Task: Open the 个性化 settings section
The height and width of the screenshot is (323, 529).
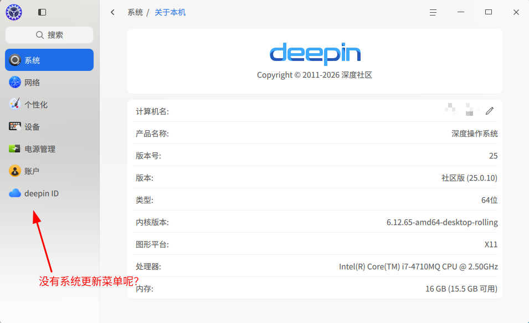Action: (49, 105)
